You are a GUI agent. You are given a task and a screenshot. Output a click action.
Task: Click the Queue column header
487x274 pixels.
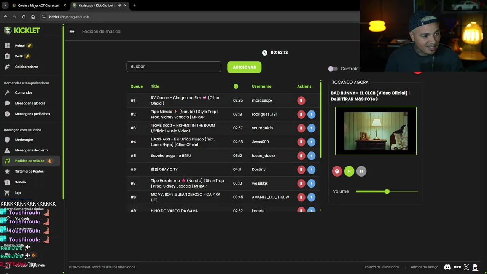tap(137, 86)
